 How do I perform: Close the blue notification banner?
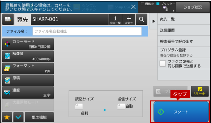pyautogui.click(x=133, y=7)
